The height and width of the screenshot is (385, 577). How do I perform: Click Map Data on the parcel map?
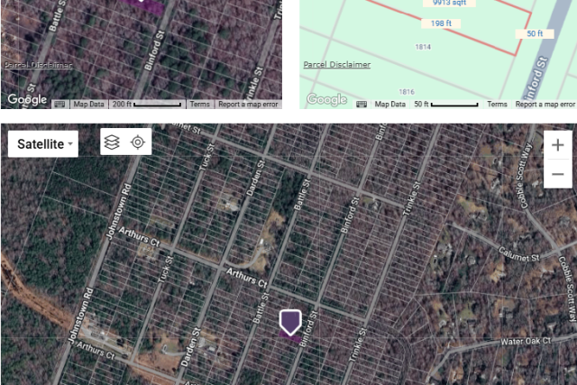click(x=390, y=105)
